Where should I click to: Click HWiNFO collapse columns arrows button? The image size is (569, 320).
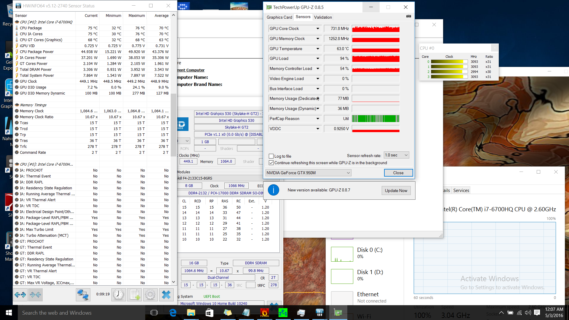pyautogui.click(x=35, y=295)
